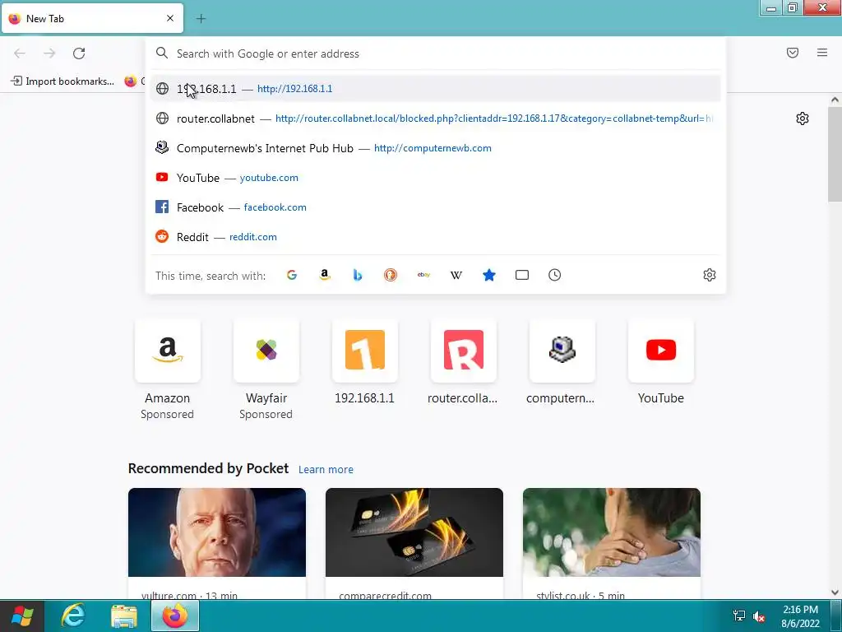Screen dimensions: 842x632
Task: Search this time with DuckDuckGo
Action: click(x=391, y=275)
